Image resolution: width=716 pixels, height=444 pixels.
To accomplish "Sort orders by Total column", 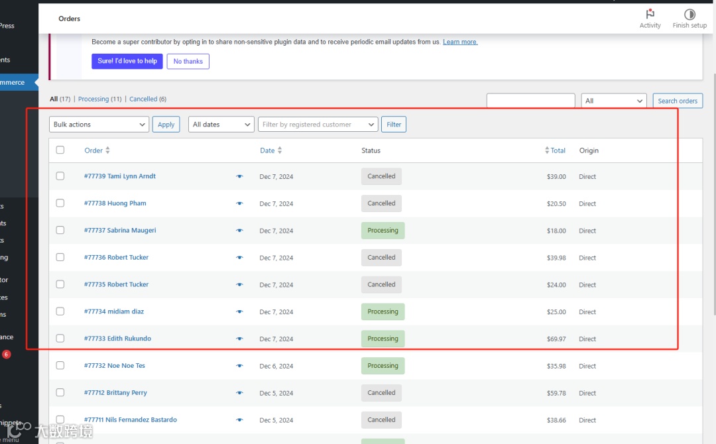I will click(556, 150).
